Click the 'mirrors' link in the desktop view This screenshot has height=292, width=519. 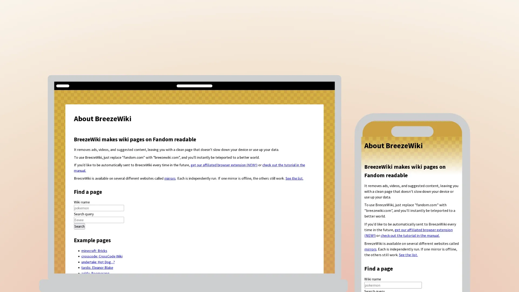click(170, 178)
